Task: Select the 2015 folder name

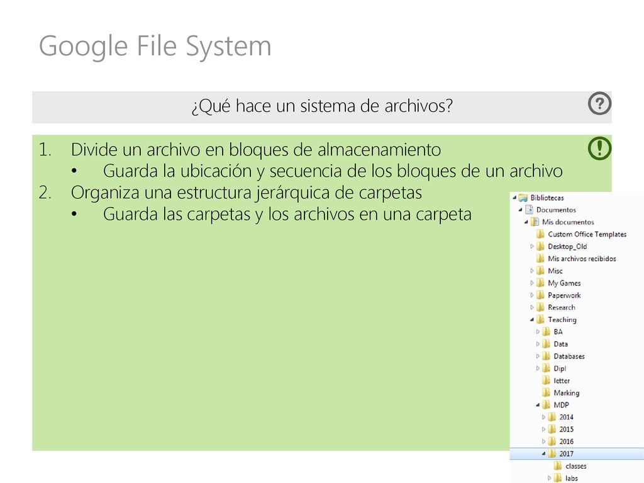Action: click(x=566, y=429)
